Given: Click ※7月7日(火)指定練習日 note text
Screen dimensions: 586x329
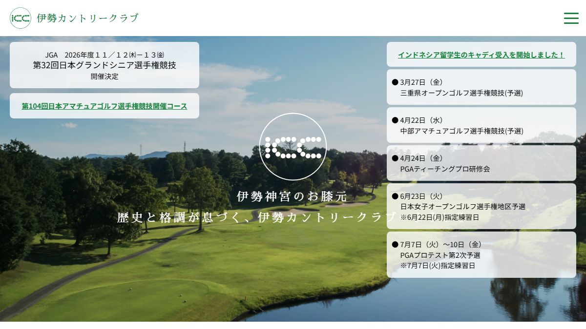Looking at the screenshot, I should coord(438,265).
